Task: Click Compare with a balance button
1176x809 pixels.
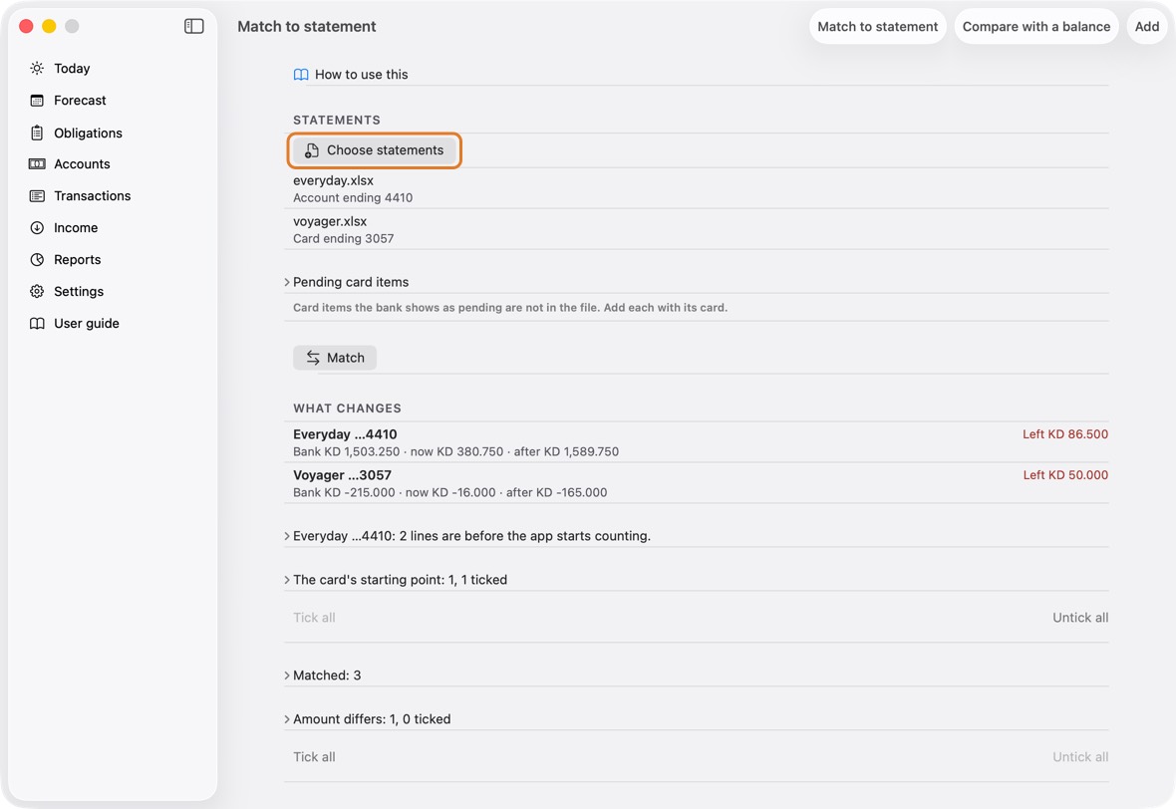Action: click(1036, 26)
